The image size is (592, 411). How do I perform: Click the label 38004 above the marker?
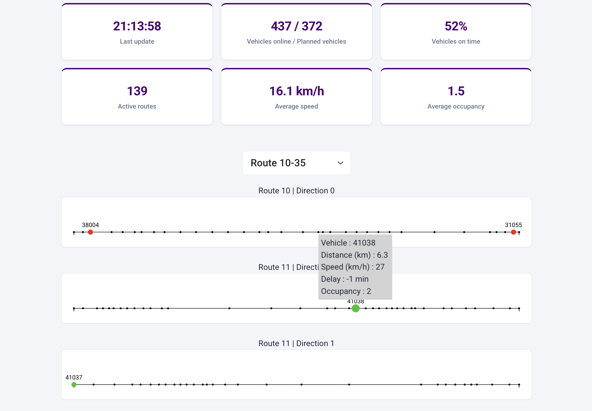(90, 225)
